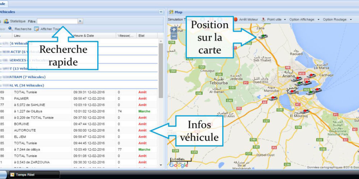Click the red Arrêt Moteur icon
Image resolution: width=359 pixels, height=179 pixels.
(236, 19)
